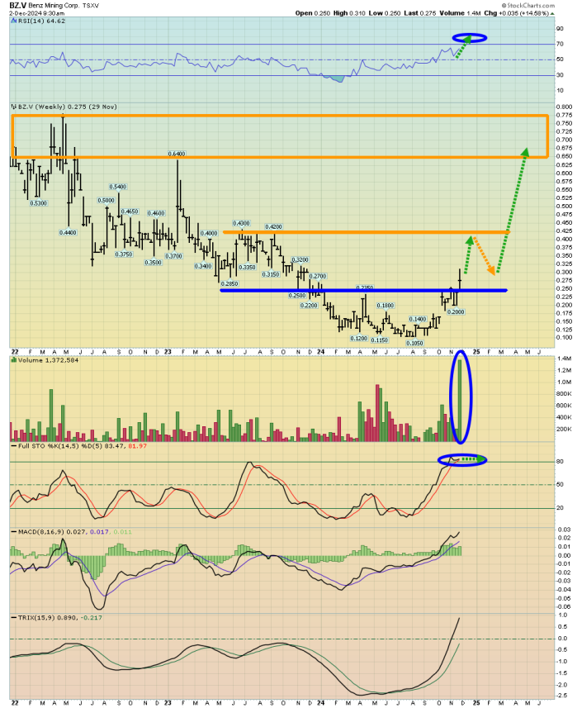Click the TSXV exchange label
This screenshot has width=582, height=708.
(91, 6)
